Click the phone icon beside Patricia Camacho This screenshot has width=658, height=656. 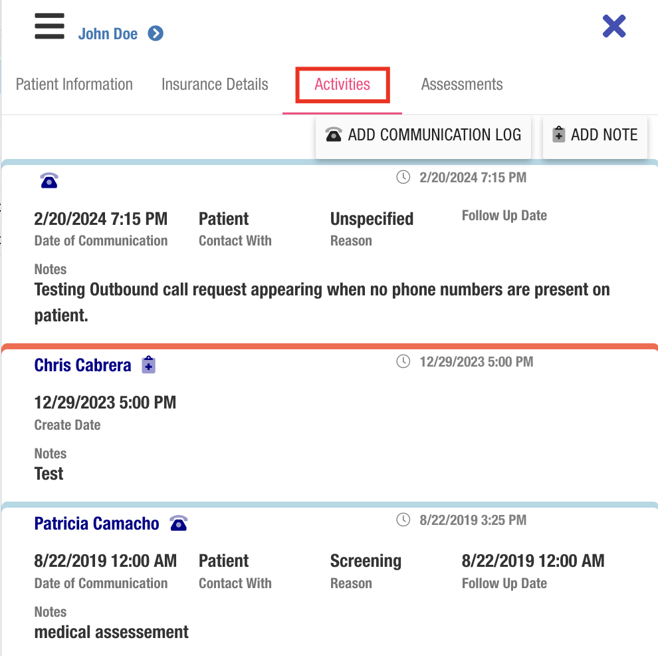coord(178,524)
